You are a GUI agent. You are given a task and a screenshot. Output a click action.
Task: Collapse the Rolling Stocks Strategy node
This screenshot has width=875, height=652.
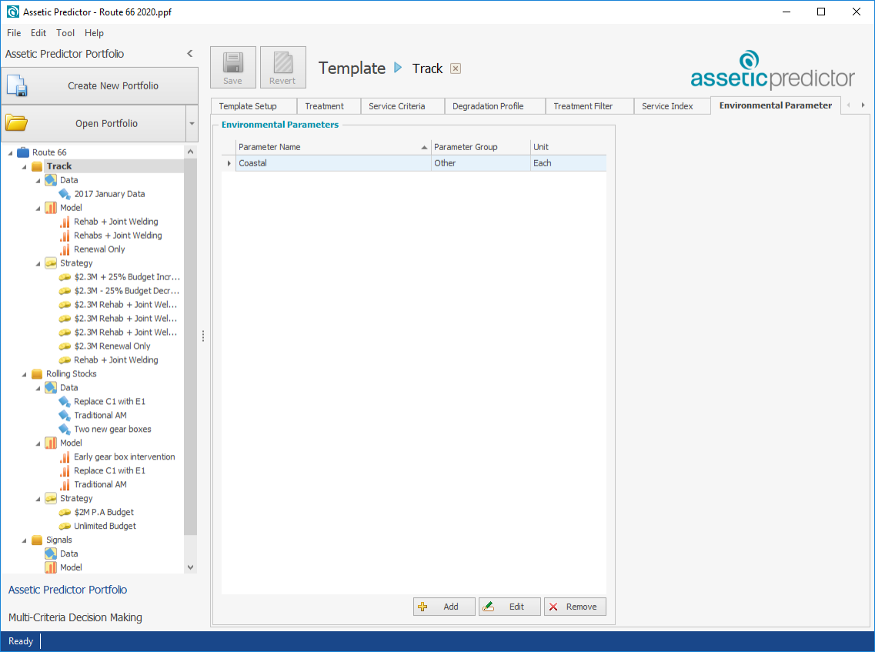[x=38, y=499]
